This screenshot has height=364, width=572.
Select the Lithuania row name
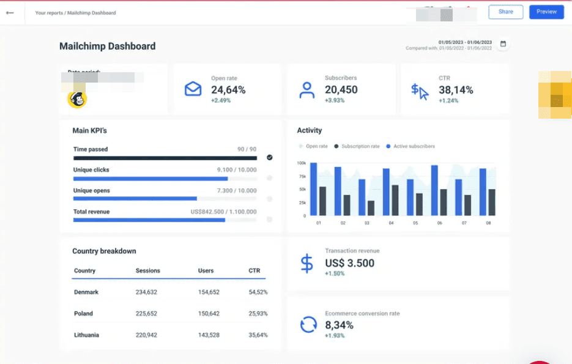click(x=86, y=335)
